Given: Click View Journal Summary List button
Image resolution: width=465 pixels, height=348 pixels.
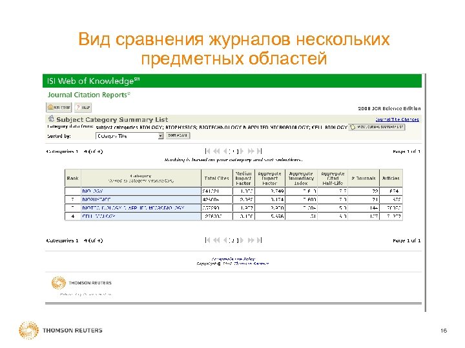Looking at the screenshot, I should tap(377, 127).
